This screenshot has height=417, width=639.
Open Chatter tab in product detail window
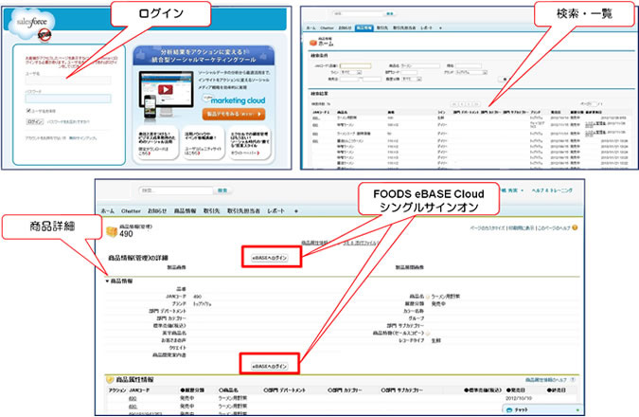(131, 211)
